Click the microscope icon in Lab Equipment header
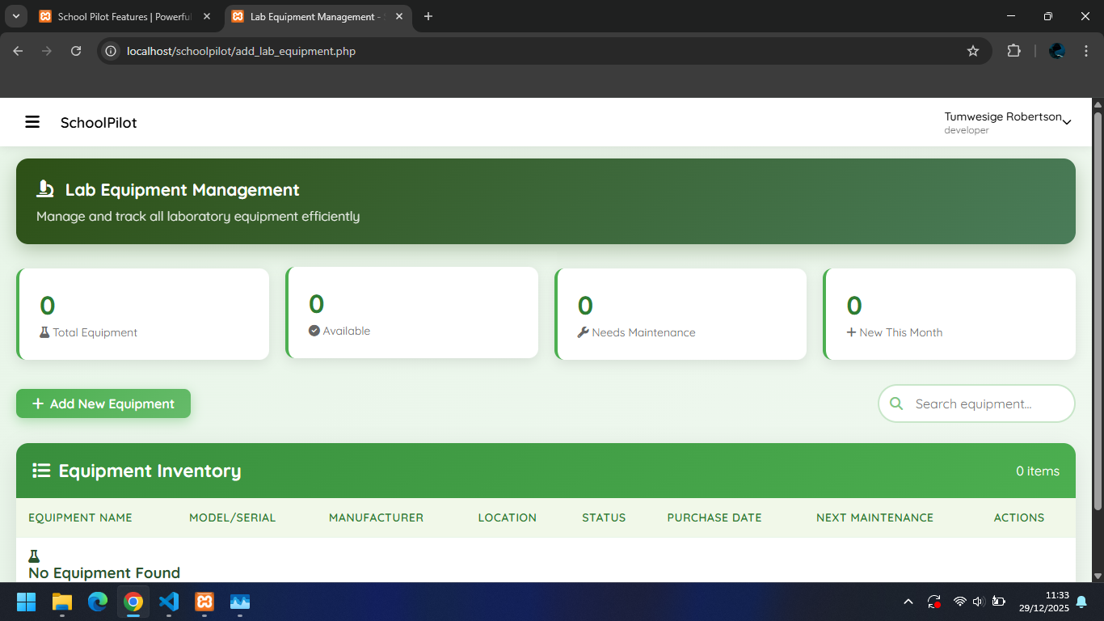Screen dimensions: 1104x621 (45, 189)
